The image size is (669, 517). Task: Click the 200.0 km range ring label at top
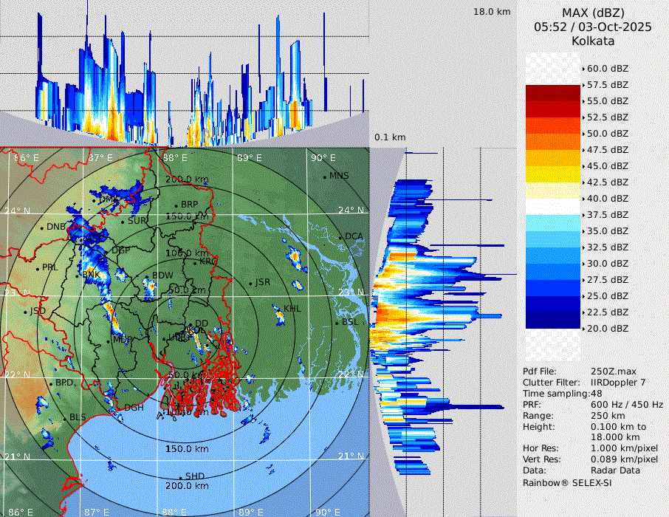coord(187,179)
